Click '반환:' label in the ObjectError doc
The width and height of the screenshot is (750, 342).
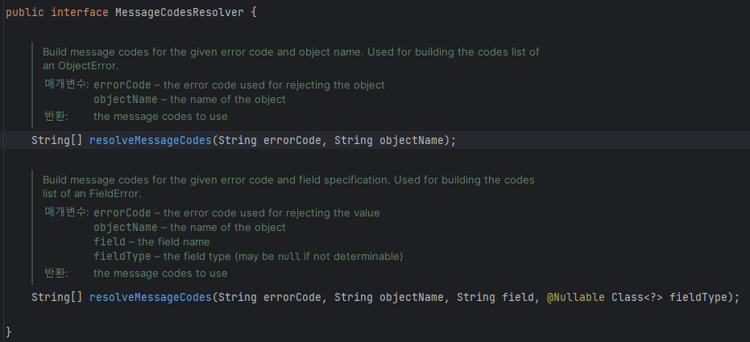pos(56,116)
